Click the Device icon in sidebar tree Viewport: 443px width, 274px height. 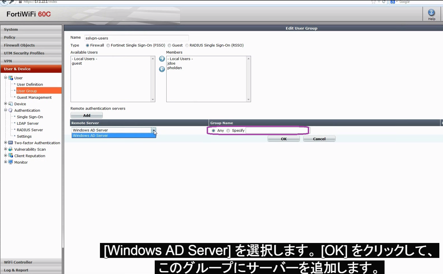click(x=11, y=104)
